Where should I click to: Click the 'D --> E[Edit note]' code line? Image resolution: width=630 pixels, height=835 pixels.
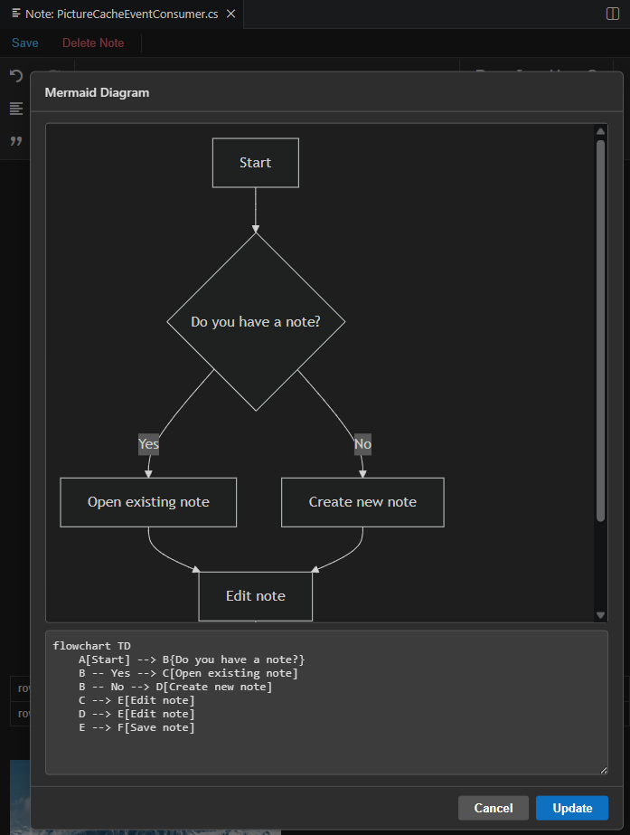[136, 714]
